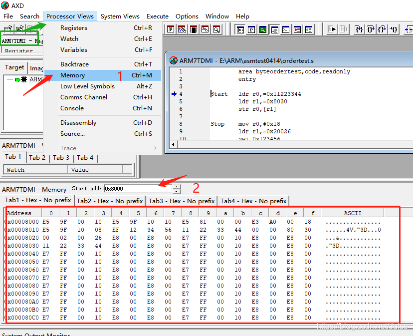
Task: Click the green magnifier toolbar icon
Action: pos(263,29)
